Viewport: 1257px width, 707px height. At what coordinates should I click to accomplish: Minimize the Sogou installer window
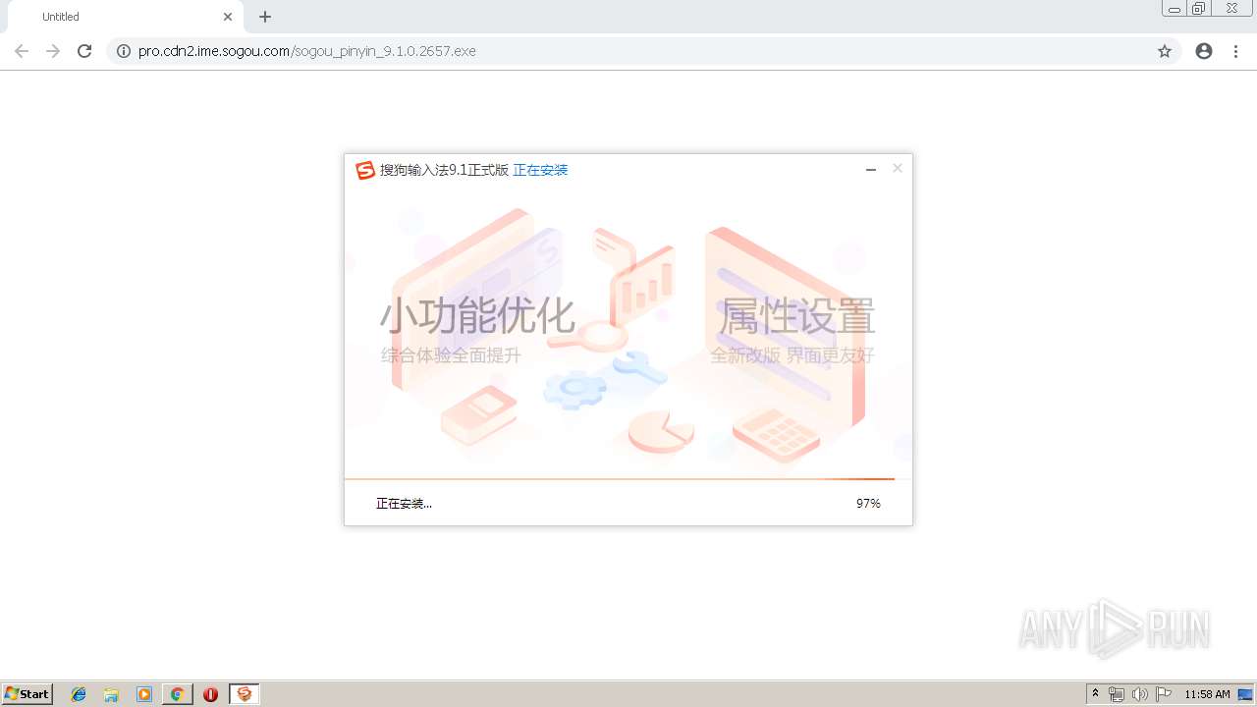[870, 170]
